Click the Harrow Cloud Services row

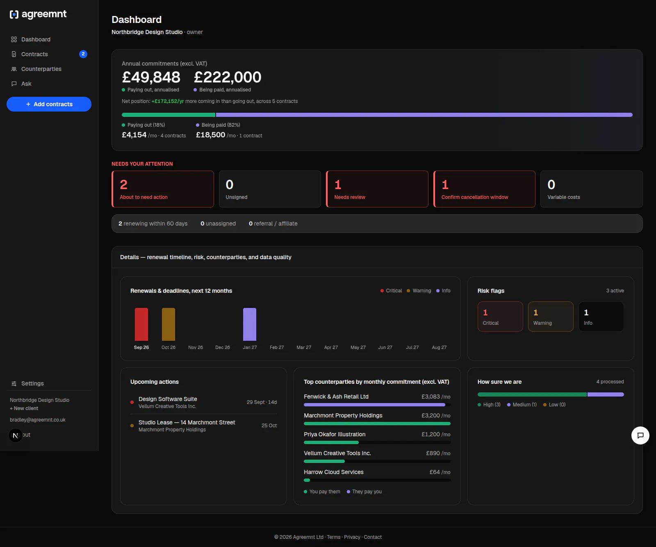(x=377, y=475)
